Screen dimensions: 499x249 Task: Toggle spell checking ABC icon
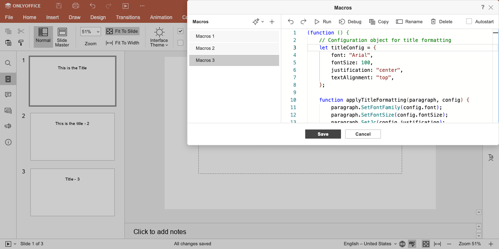point(413,244)
